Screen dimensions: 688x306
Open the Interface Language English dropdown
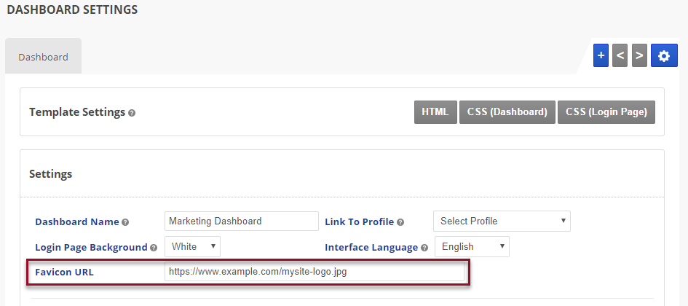pos(472,246)
